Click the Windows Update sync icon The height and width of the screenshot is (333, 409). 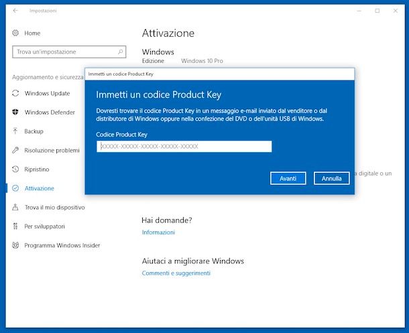15,93
